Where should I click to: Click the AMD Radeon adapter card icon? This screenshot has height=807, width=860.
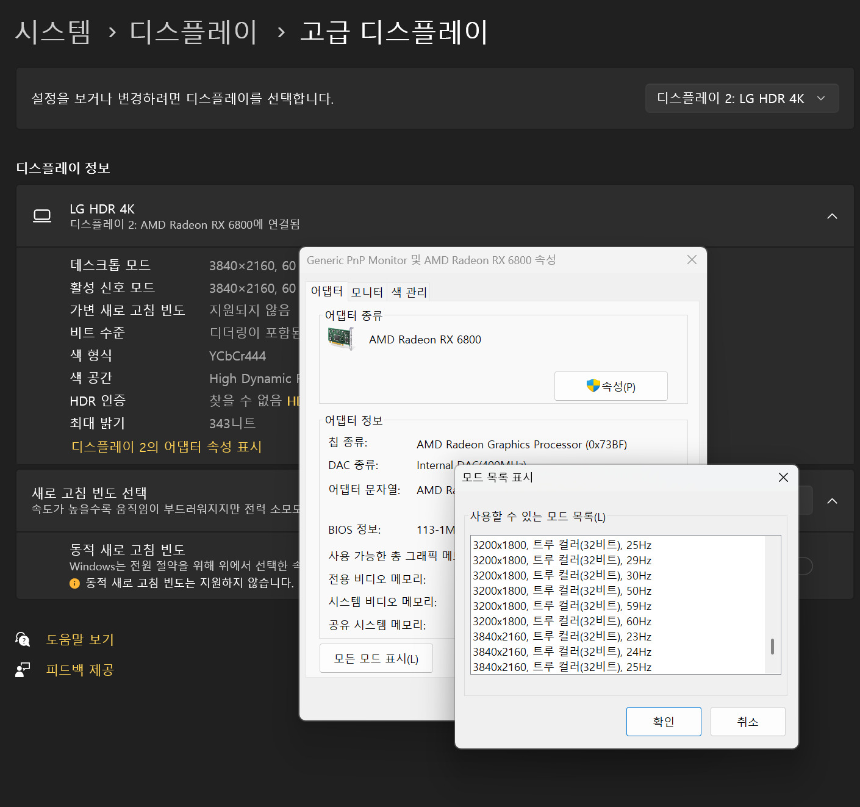(340, 339)
